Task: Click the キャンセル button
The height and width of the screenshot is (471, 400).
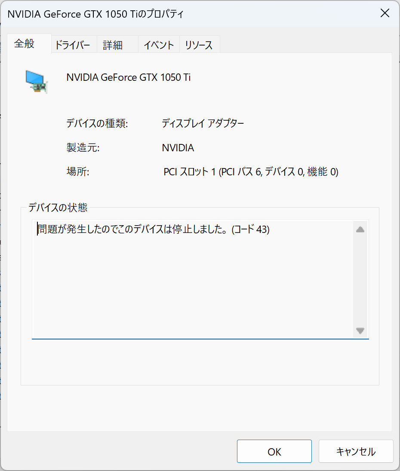Action: [356, 451]
